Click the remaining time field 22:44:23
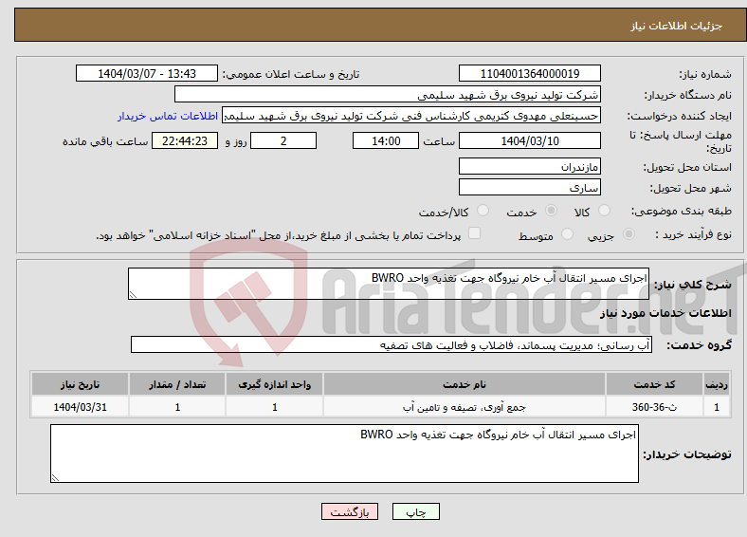Viewport: 747px width, 537px height. pyautogui.click(x=185, y=140)
